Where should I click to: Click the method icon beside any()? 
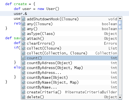click(x=24, y=29)
